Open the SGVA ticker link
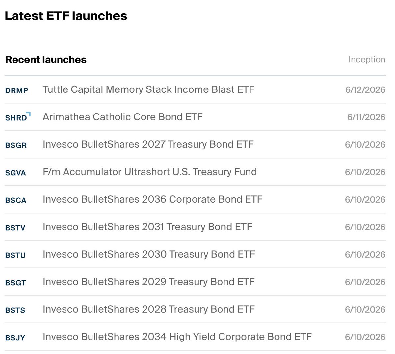395x354 pixels. point(15,173)
